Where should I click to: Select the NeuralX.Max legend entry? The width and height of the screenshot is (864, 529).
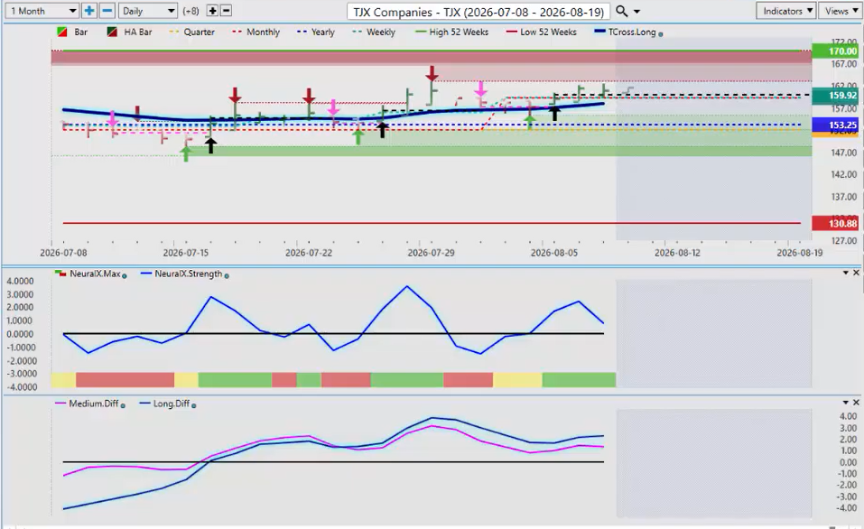pyautogui.click(x=88, y=274)
